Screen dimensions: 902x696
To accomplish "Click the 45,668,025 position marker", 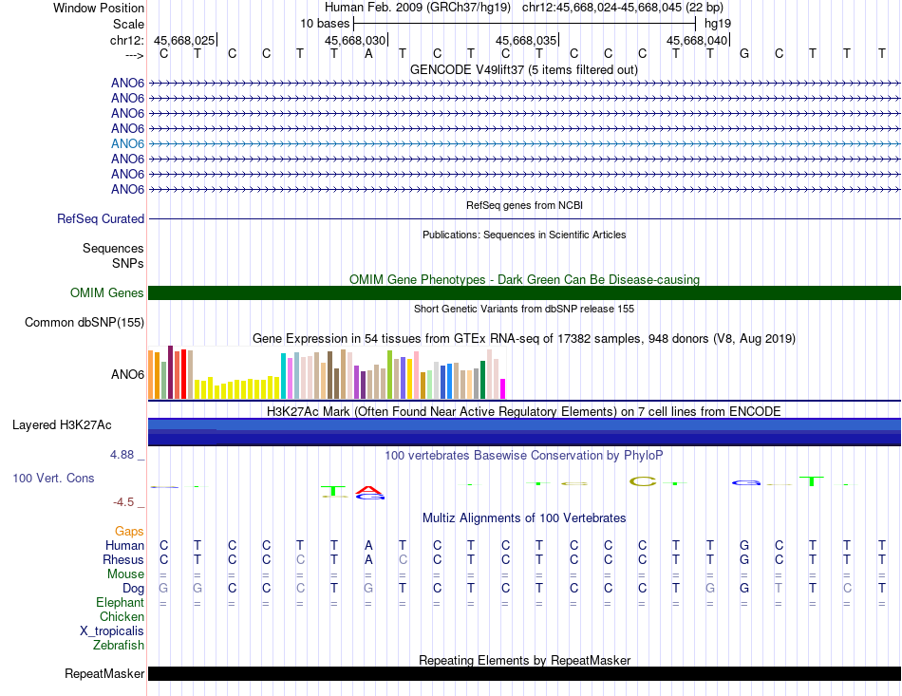I will tap(184, 40).
